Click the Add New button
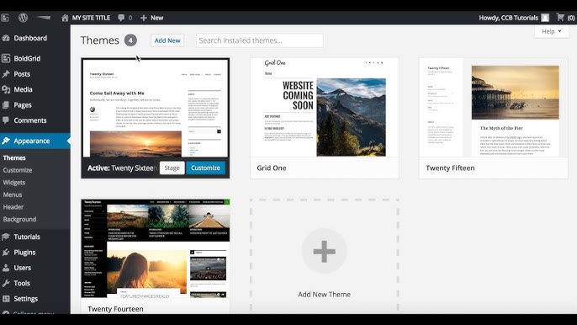Screen dimensions: 577x325 coord(167,40)
